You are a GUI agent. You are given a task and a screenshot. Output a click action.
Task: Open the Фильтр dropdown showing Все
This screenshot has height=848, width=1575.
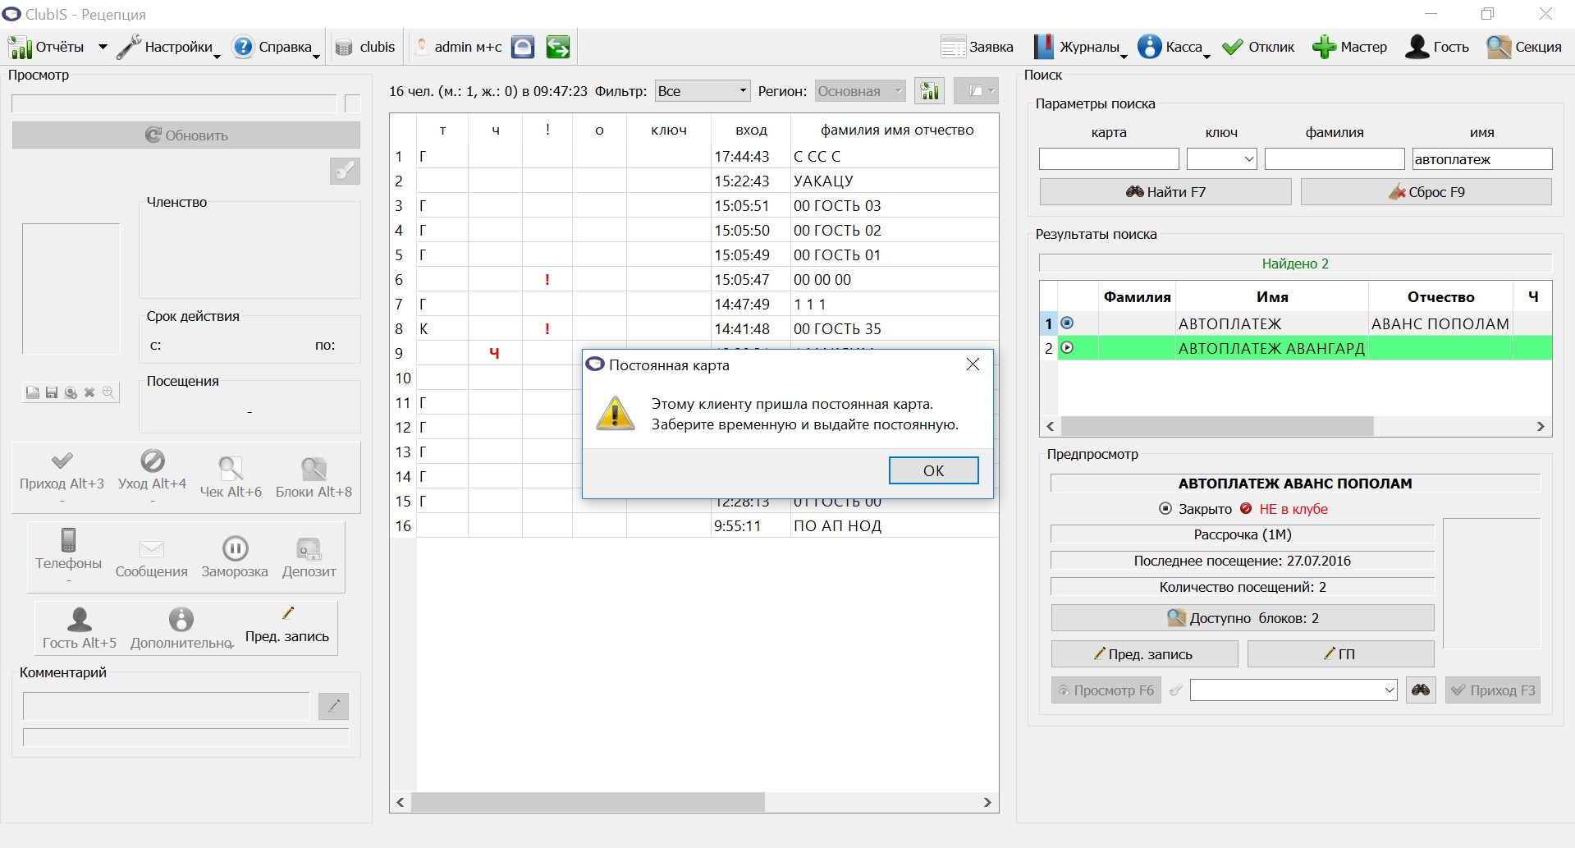(x=703, y=91)
